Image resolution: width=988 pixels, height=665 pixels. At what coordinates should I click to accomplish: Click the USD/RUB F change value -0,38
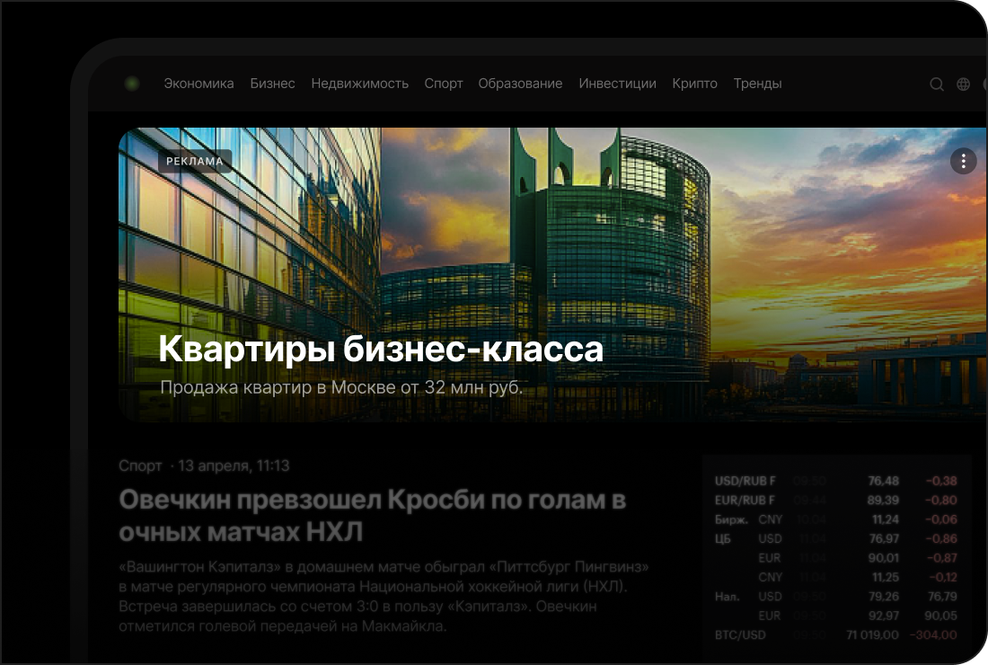[x=941, y=481]
